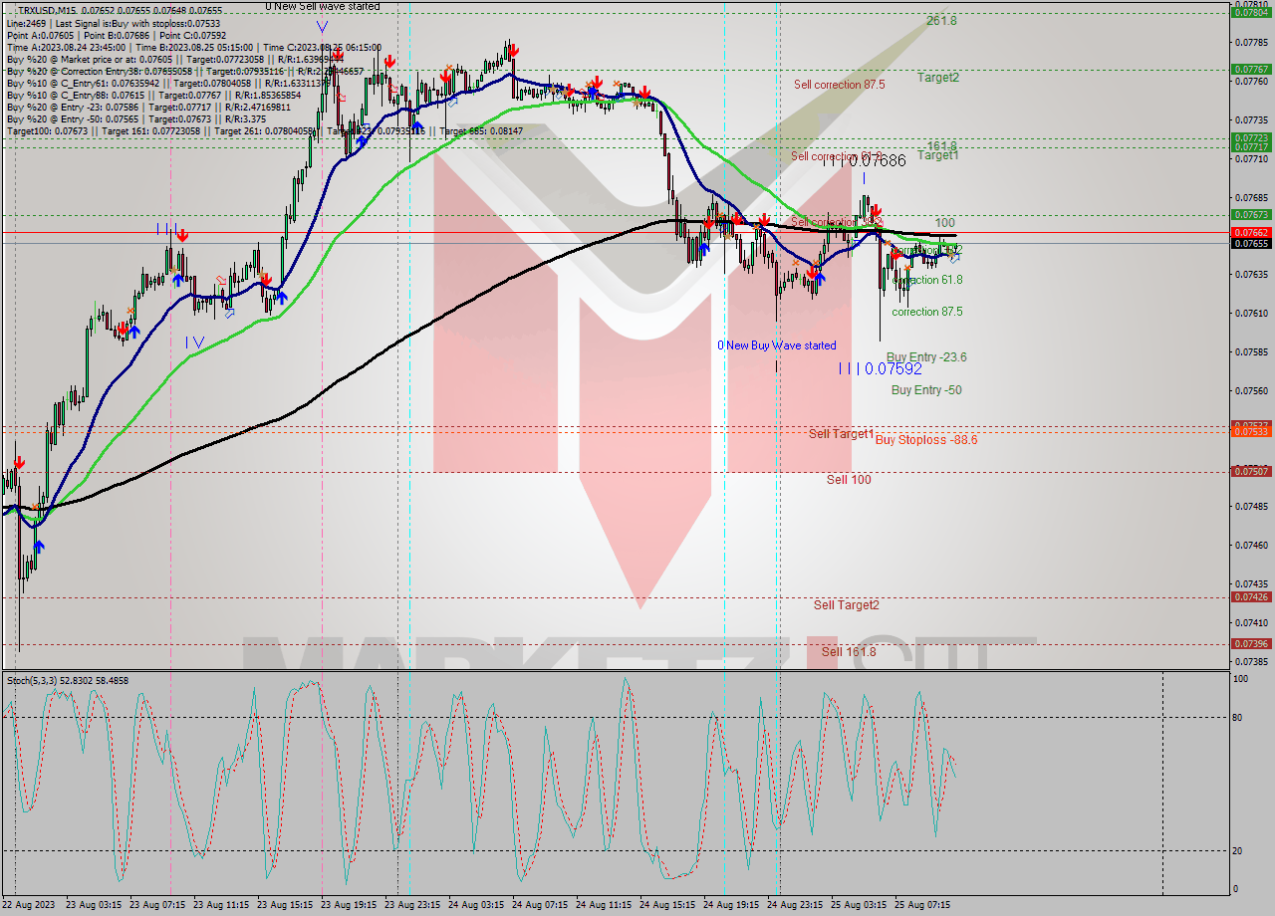Click the blue buy arrow below New Buy Wave text
Screen dimensions: 1275x916
coord(820,280)
